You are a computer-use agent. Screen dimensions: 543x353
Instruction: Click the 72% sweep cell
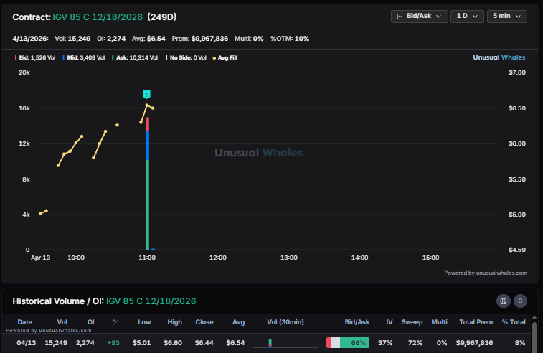(x=415, y=343)
